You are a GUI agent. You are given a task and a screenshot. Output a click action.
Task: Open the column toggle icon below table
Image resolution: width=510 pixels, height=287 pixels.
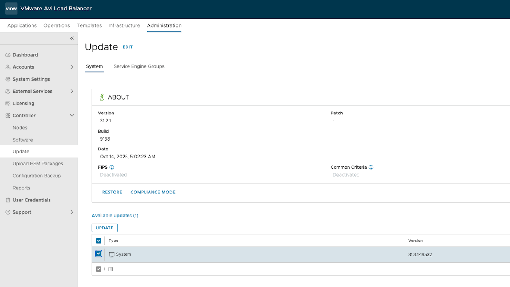click(111, 269)
